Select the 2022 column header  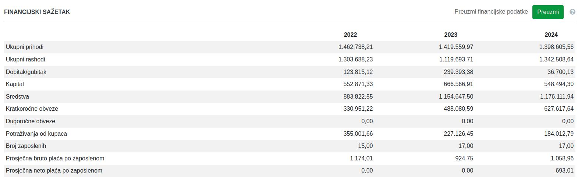pos(350,35)
